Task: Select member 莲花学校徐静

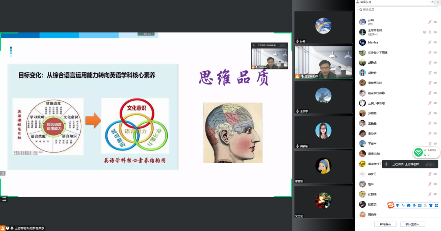Action: pyautogui.click(x=398, y=93)
